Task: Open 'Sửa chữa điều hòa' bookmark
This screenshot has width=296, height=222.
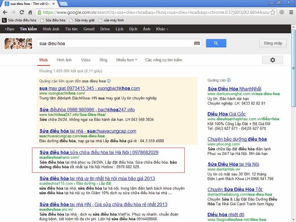Action: coord(19,20)
